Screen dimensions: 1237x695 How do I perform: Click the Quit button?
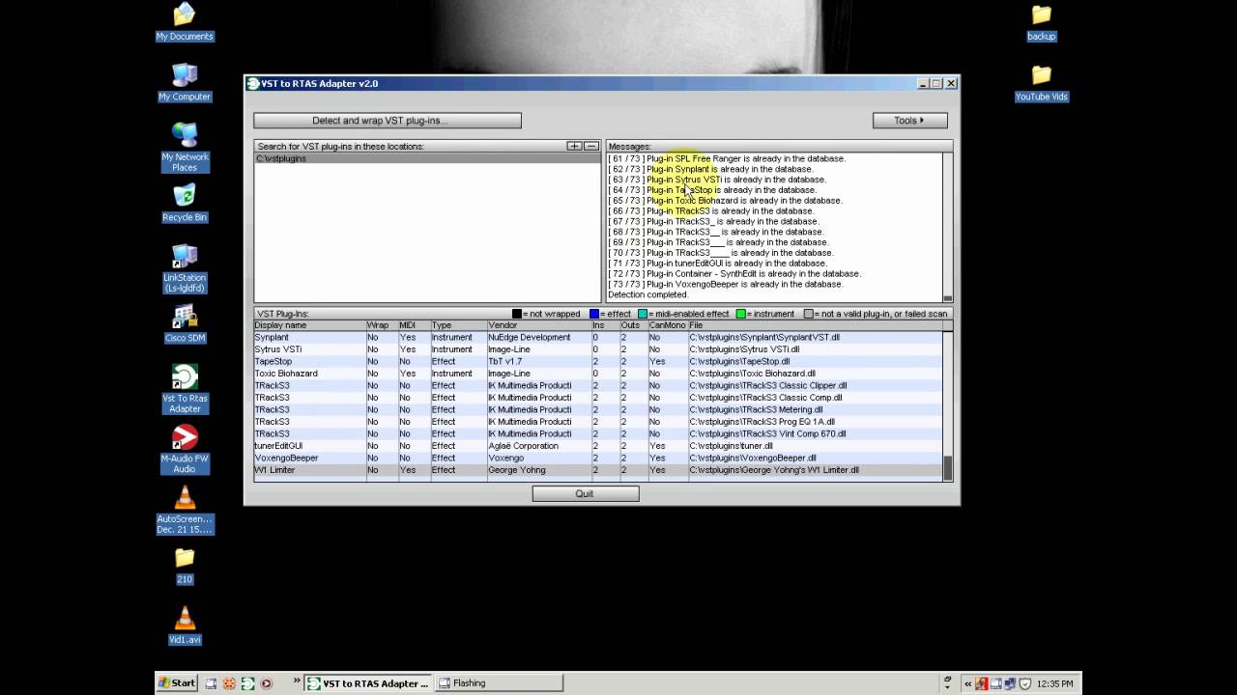pyautogui.click(x=585, y=493)
